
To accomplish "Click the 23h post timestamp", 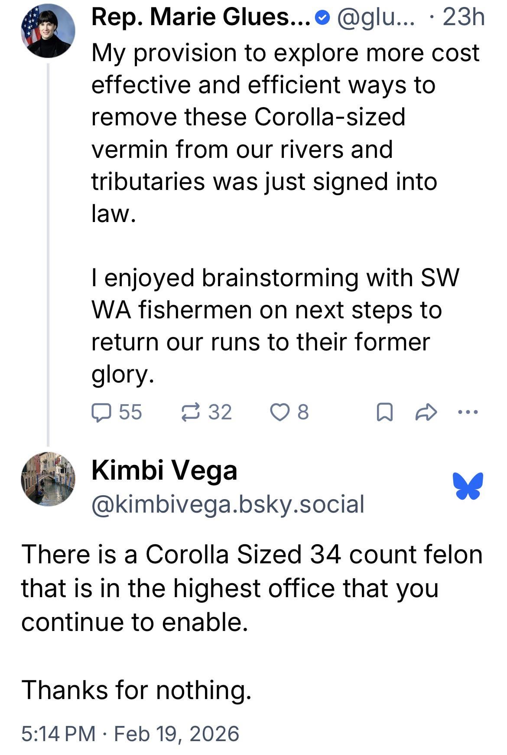I will coord(464,18).
